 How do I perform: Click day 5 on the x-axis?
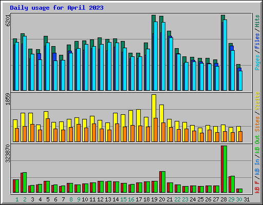tap(48, 199)
